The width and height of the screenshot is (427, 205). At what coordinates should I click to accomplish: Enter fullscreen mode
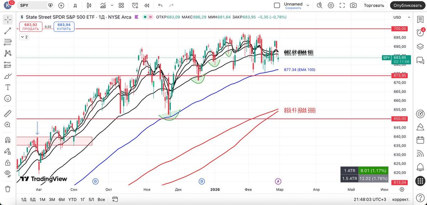[342, 5]
